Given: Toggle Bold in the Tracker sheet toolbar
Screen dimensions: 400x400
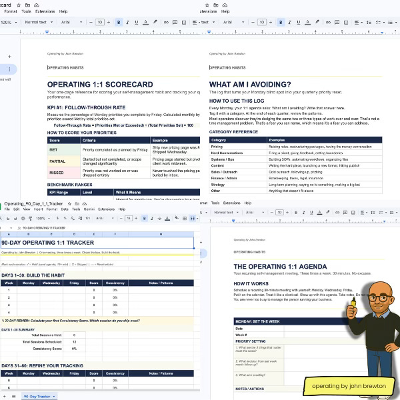Looking at the screenshot, I should (x=145, y=219).
